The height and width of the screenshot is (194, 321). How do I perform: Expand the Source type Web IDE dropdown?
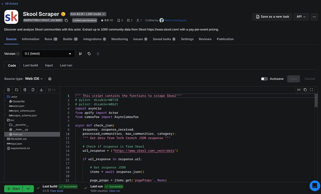pos(34,79)
